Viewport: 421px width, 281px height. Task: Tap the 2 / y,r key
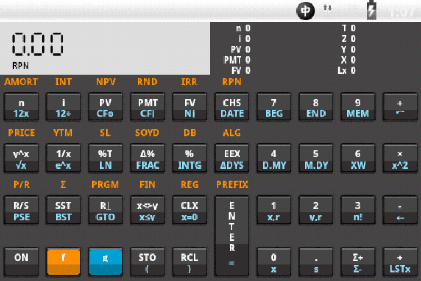click(x=315, y=210)
